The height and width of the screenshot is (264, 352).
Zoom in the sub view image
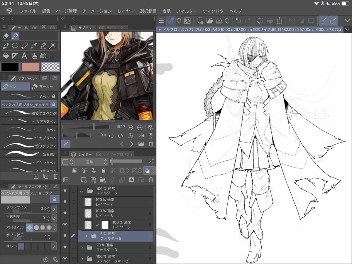click(x=140, y=128)
